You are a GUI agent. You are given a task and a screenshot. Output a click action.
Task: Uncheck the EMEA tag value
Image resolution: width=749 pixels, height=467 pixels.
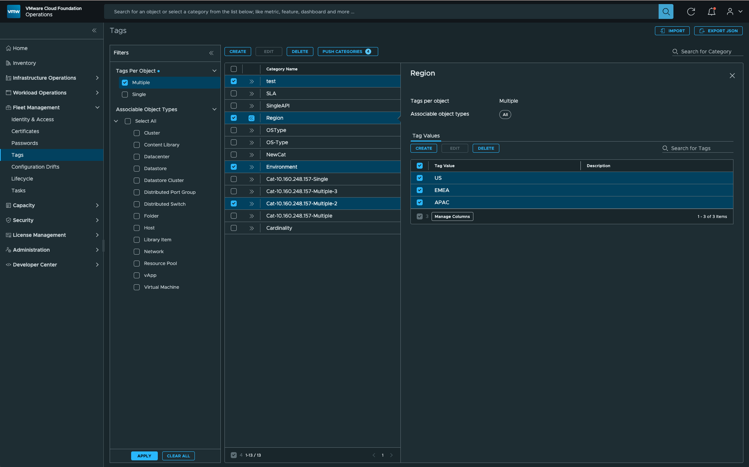coord(420,190)
